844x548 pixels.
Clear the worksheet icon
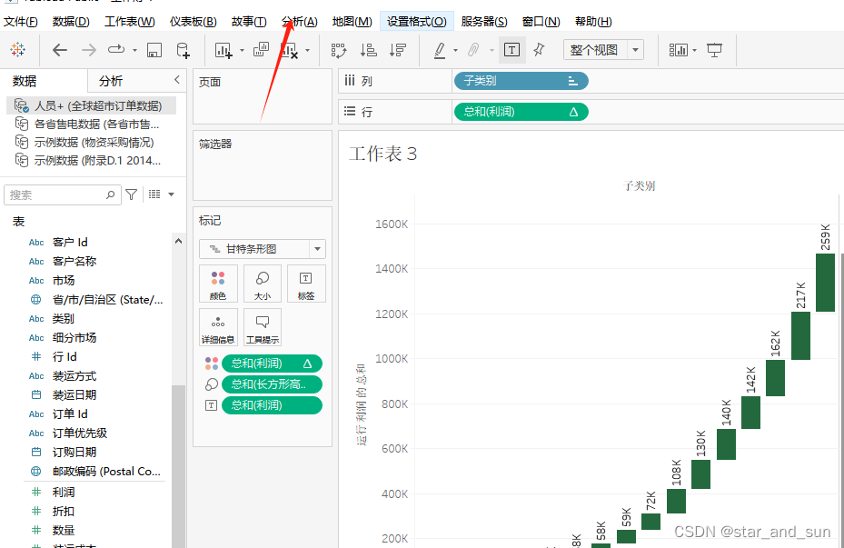click(x=290, y=51)
